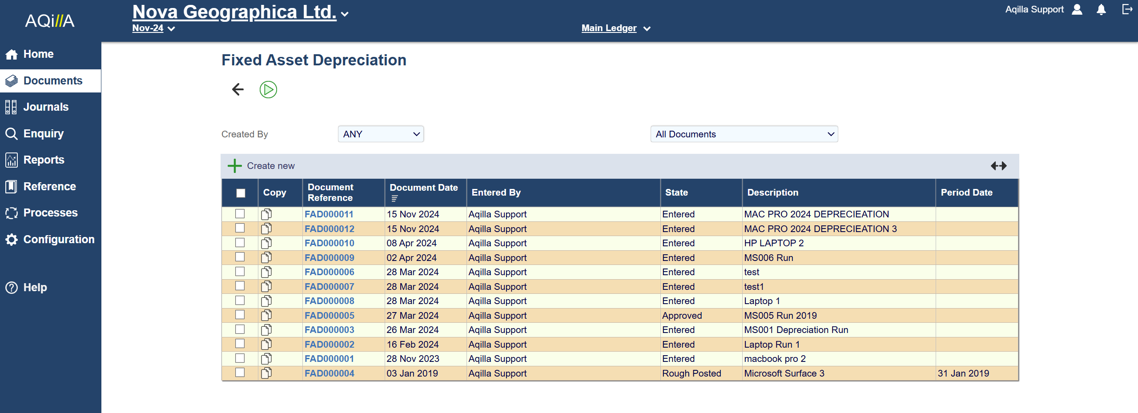Click the notification bell icon
The image size is (1138, 413).
[1101, 10]
